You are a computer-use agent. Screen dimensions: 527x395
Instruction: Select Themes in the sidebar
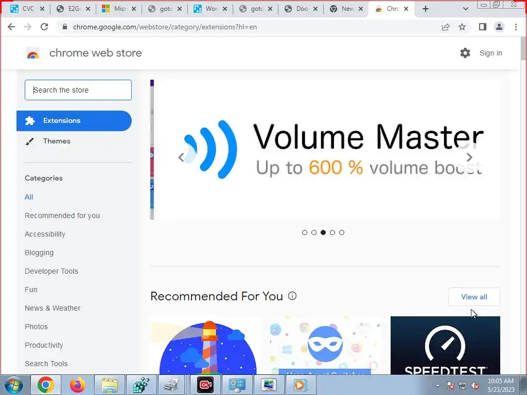pyautogui.click(x=57, y=141)
